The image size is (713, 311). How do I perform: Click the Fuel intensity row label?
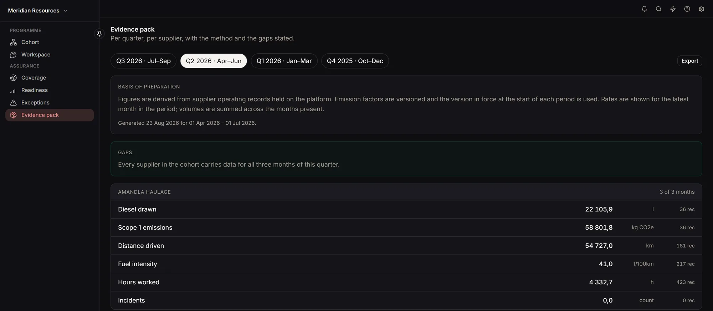[137, 264]
